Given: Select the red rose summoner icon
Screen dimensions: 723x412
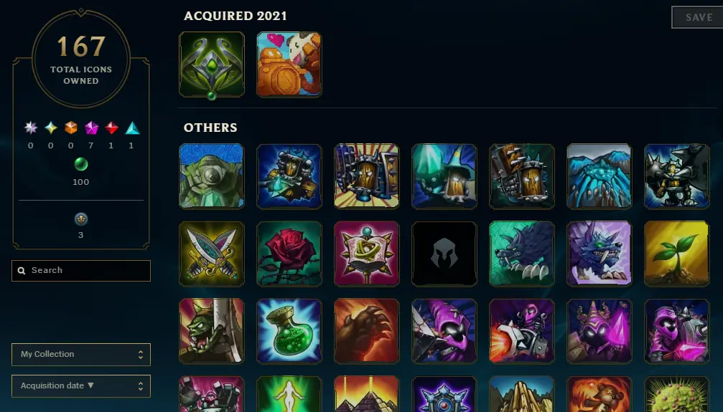Looking at the screenshot, I should coord(289,254).
